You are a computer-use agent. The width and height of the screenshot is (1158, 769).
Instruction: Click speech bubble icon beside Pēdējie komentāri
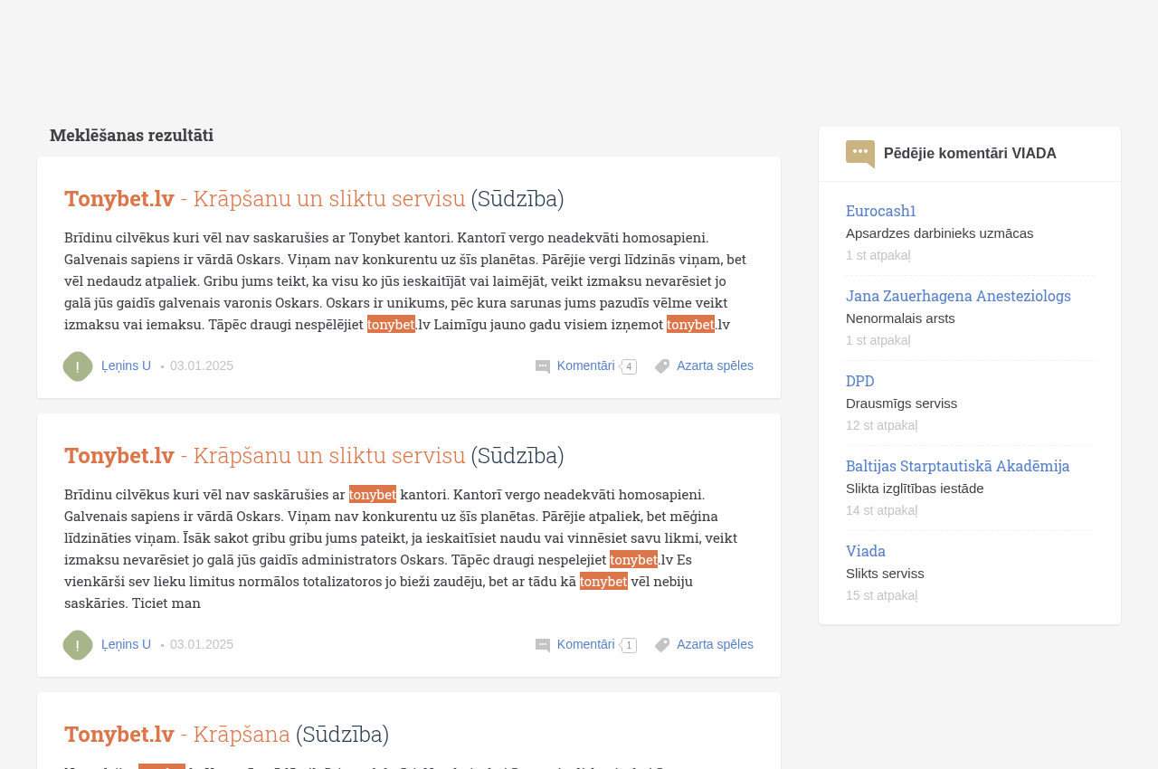pyautogui.click(x=860, y=154)
